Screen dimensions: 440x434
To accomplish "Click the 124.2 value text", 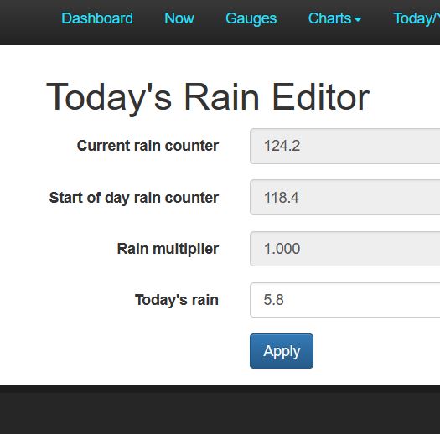I will pyautogui.click(x=282, y=146).
